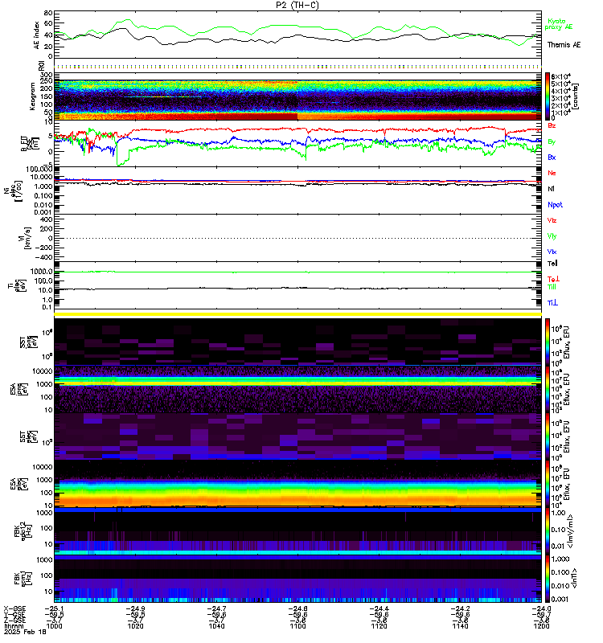Click inside the AE index line plot
The width and height of the screenshot is (603, 643).
[297, 35]
